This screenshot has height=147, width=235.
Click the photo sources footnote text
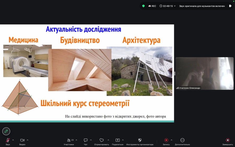115,116
